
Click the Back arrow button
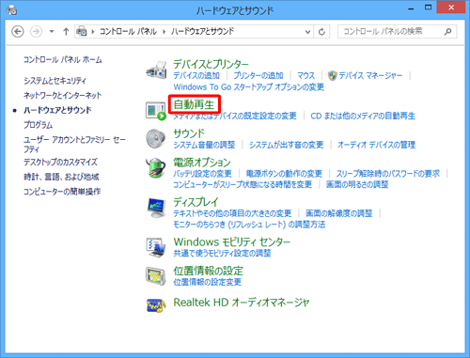pyautogui.click(x=18, y=32)
